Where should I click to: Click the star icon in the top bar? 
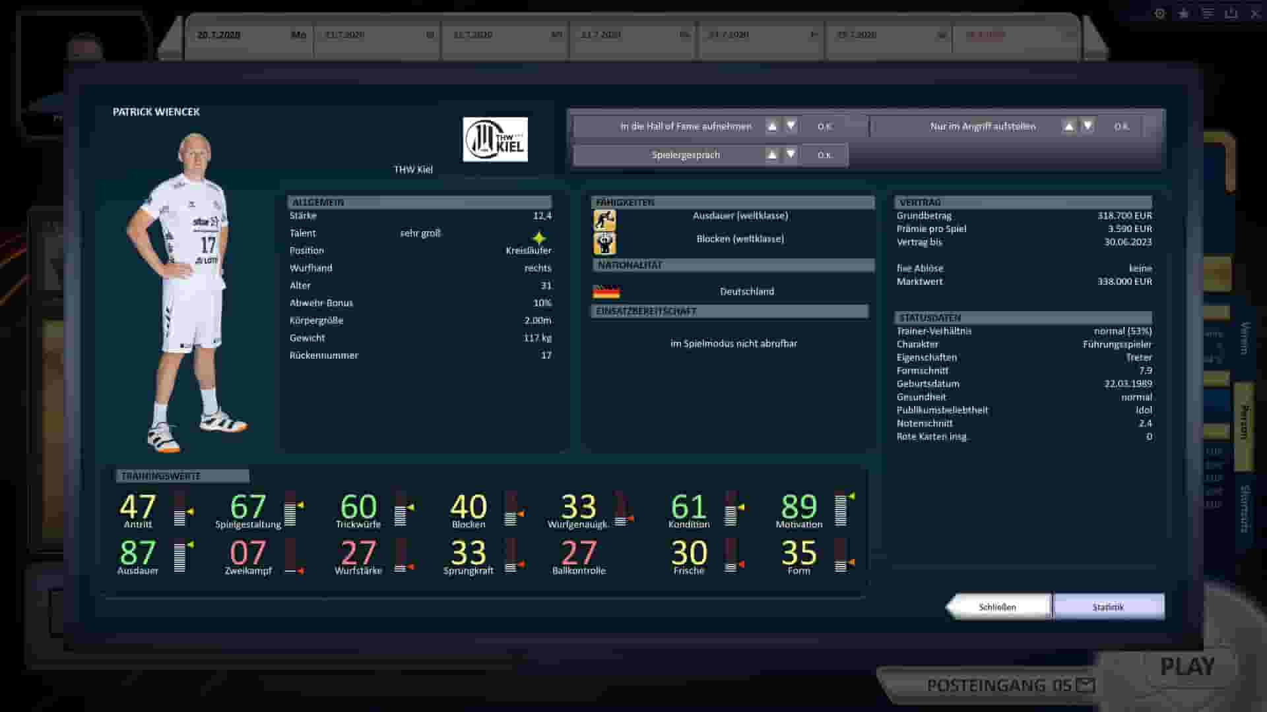[x=1182, y=13]
